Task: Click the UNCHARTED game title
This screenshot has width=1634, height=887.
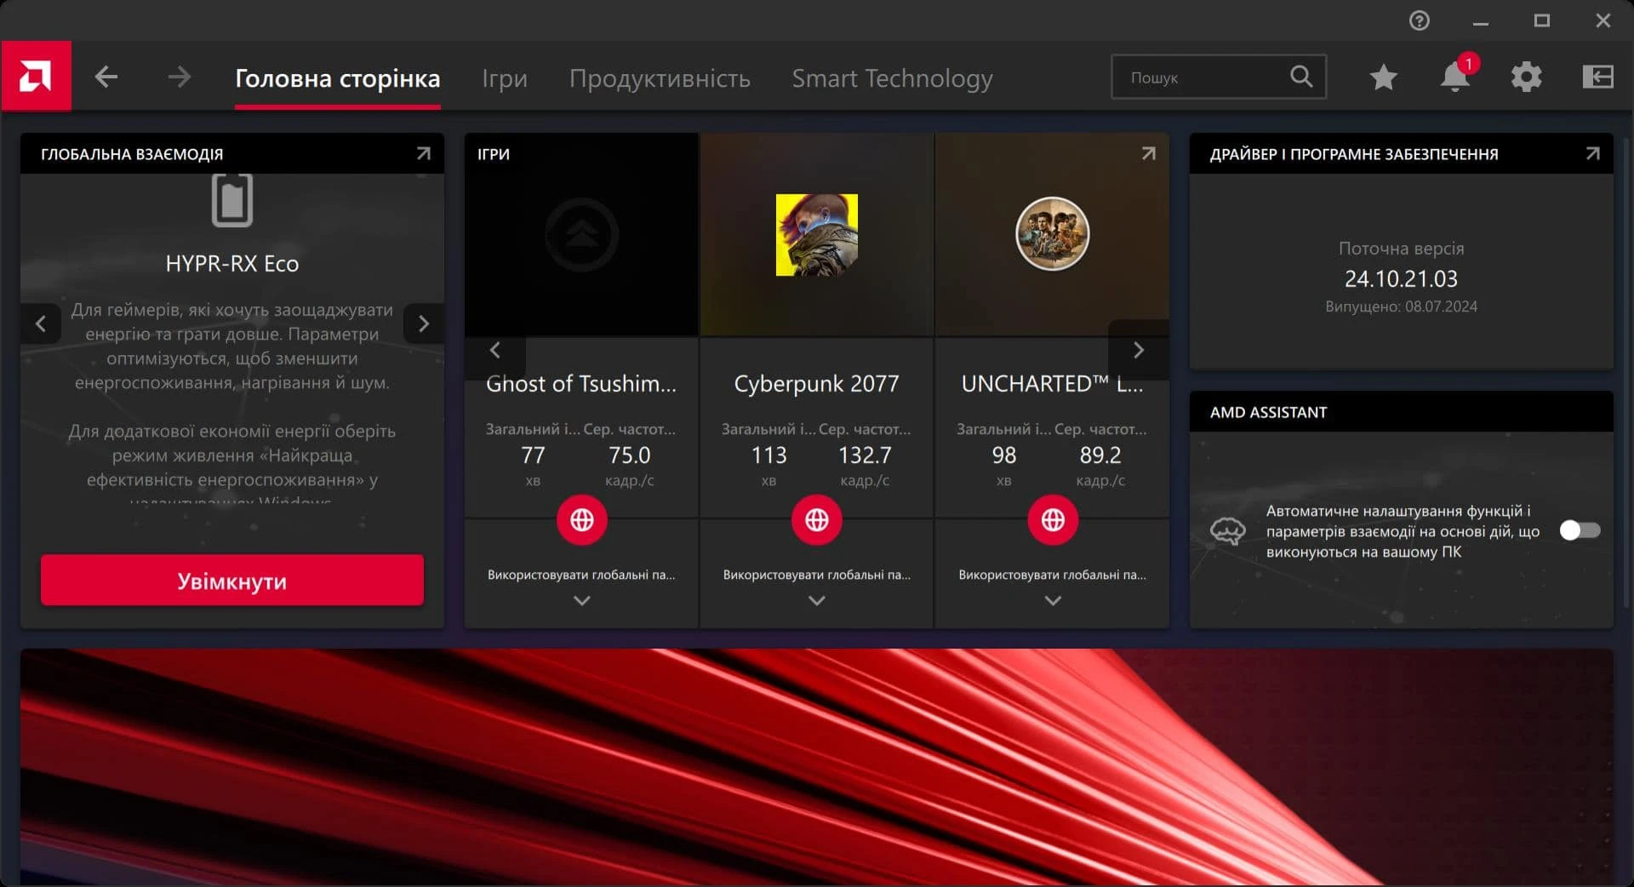Action: [x=1053, y=384]
